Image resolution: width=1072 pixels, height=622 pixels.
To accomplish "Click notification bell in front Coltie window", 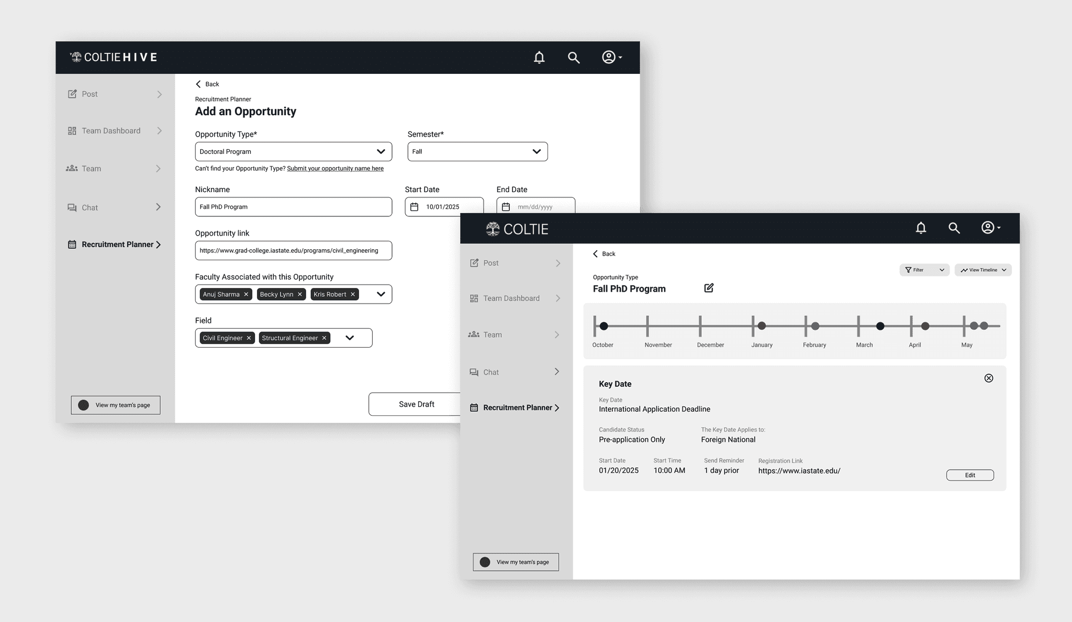I will tap(921, 228).
